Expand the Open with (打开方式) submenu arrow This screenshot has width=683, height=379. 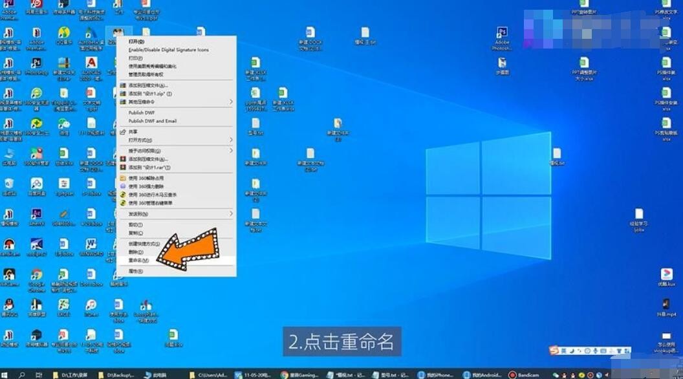pos(231,140)
